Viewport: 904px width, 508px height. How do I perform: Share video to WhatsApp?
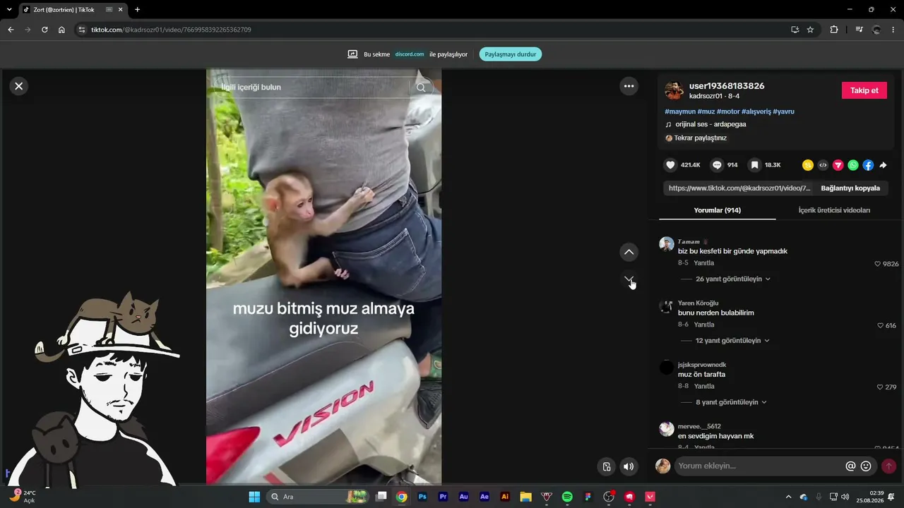[853, 165]
